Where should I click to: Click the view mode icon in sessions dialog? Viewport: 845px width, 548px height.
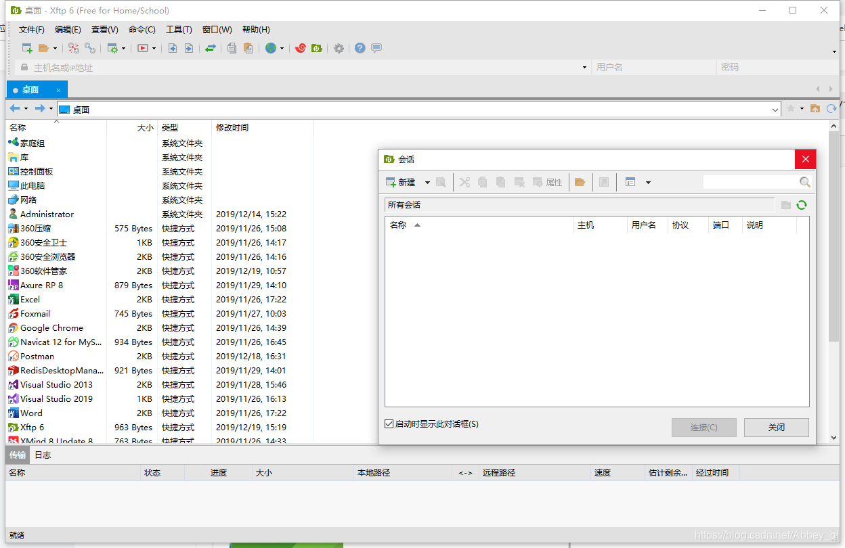(x=630, y=182)
